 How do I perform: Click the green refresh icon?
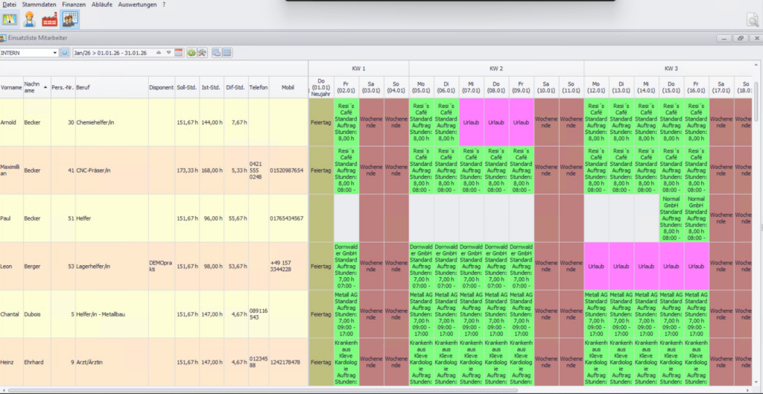click(x=191, y=53)
